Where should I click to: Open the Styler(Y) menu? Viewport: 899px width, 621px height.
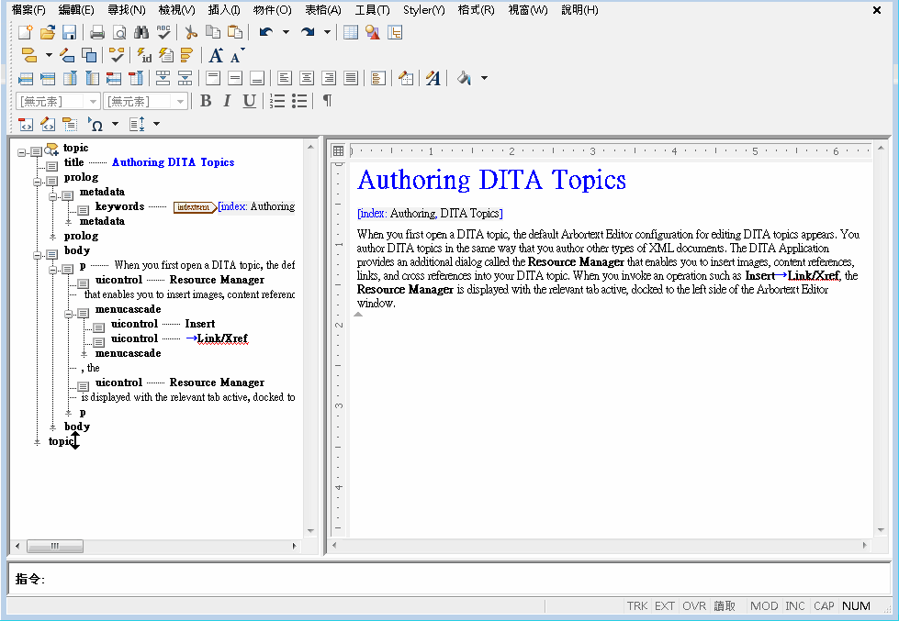click(x=423, y=10)
